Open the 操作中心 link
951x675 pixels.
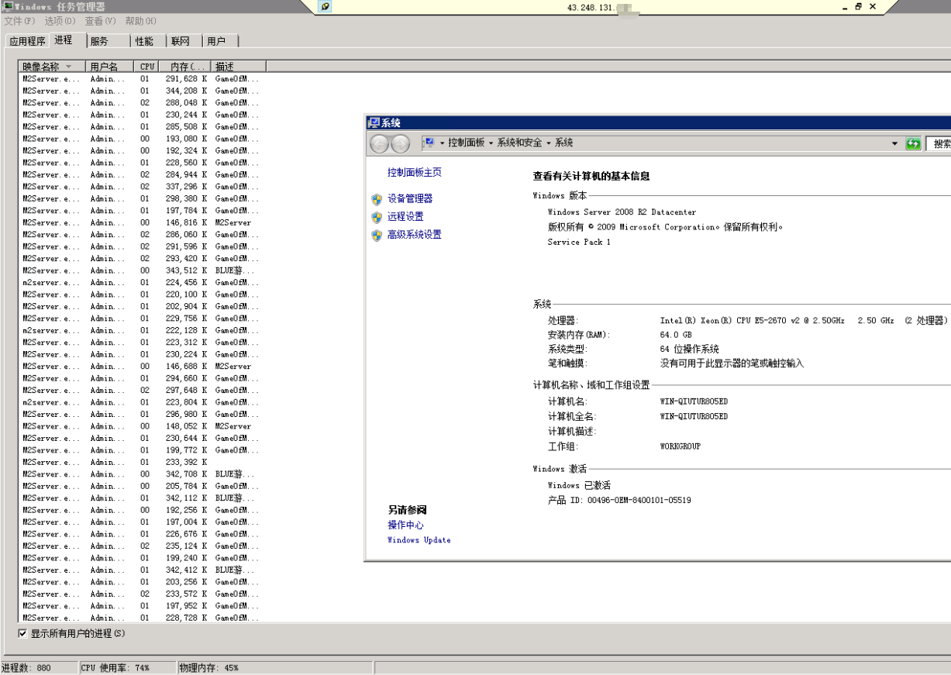(405, 525)
